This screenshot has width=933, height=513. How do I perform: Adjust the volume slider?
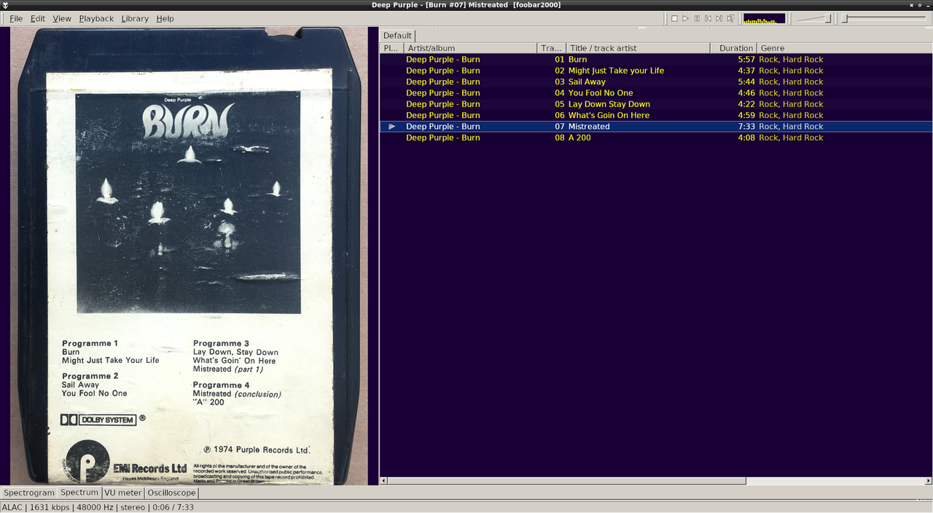click(813, 18)
